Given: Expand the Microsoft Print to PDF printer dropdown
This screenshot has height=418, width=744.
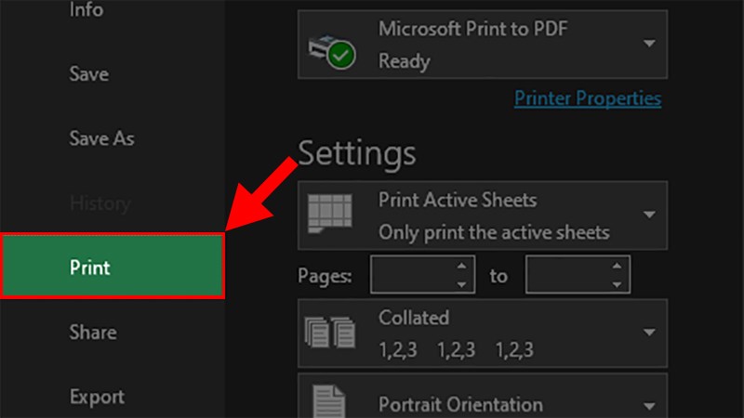Looking at the screenshot, I should click(x=649, y=44).
